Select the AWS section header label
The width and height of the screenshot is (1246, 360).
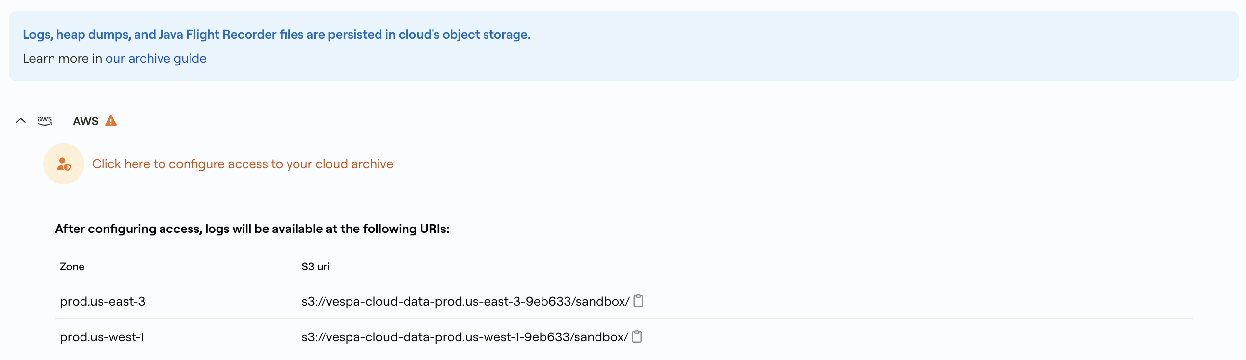[x=84, y=121]
